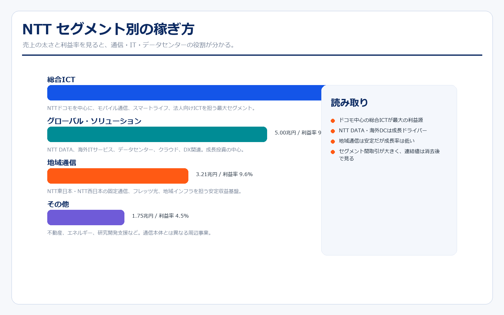The height and width of the screenshot is (315, 504).
Task: Click the purple その他 bar
Action: (x=86, y=217)
